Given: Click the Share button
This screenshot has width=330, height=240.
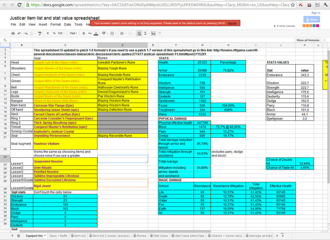Looking at the screenshot, I should click(312, 19).
